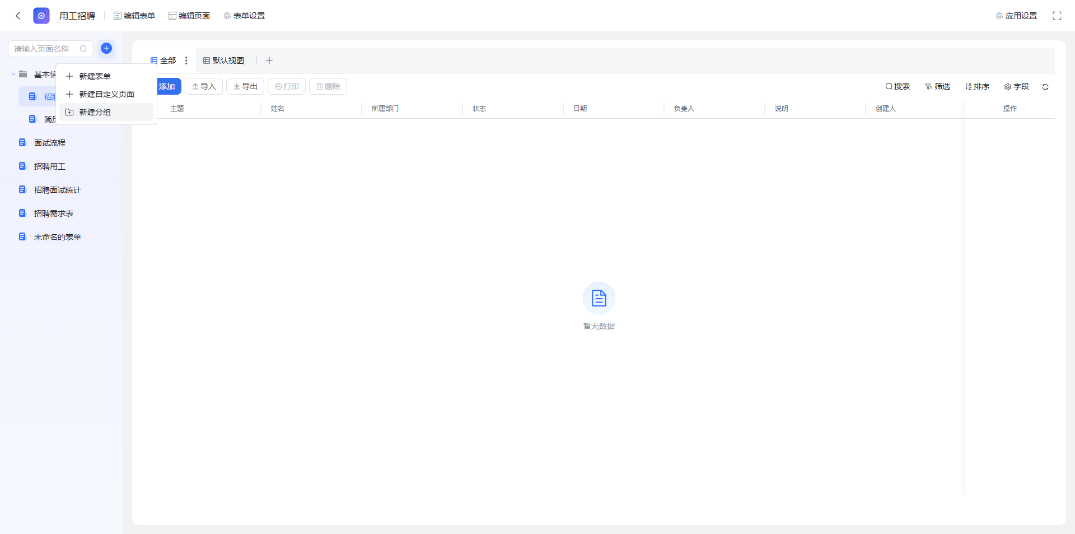Open the 全部 tab more-options dots

[186, 61]
